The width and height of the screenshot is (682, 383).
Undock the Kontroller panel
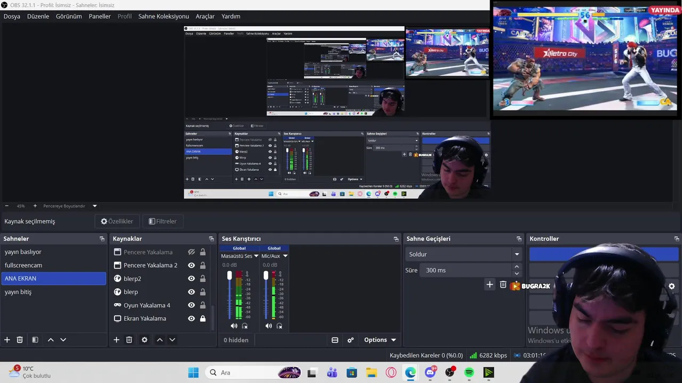677,239
